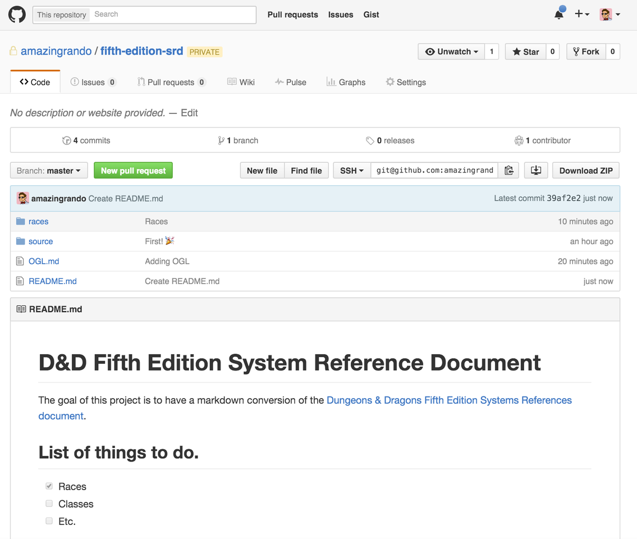Screen dimensions: 637x539
Task: Toggle the Classes checklist checkbox
Action: click(49, 504)
